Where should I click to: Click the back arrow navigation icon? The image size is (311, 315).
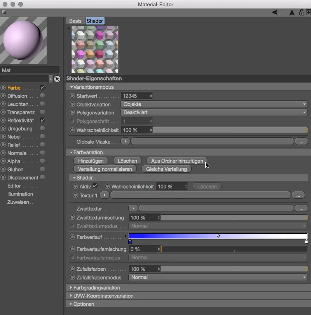click(275, 12)
